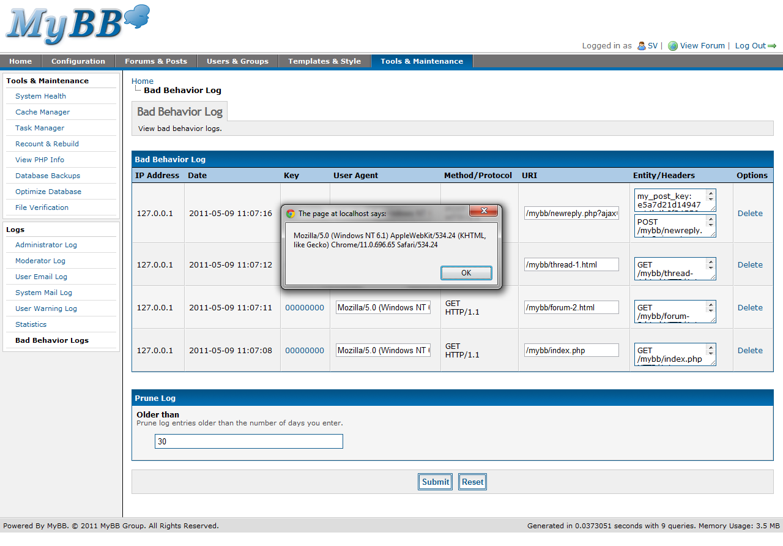The height and width of the screenshot is (546, 783).
Task: Reset the Prune Log form
Action: click(x=472, y=482)
